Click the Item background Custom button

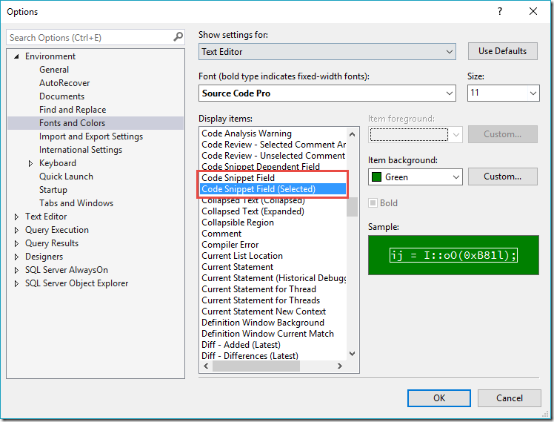click(x=503, y=177)
